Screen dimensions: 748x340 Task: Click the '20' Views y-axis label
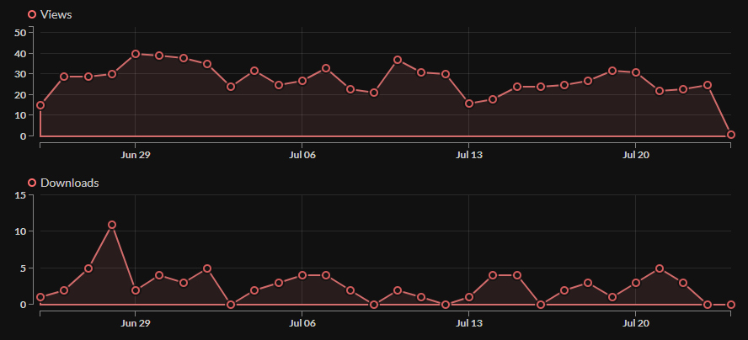20,95
